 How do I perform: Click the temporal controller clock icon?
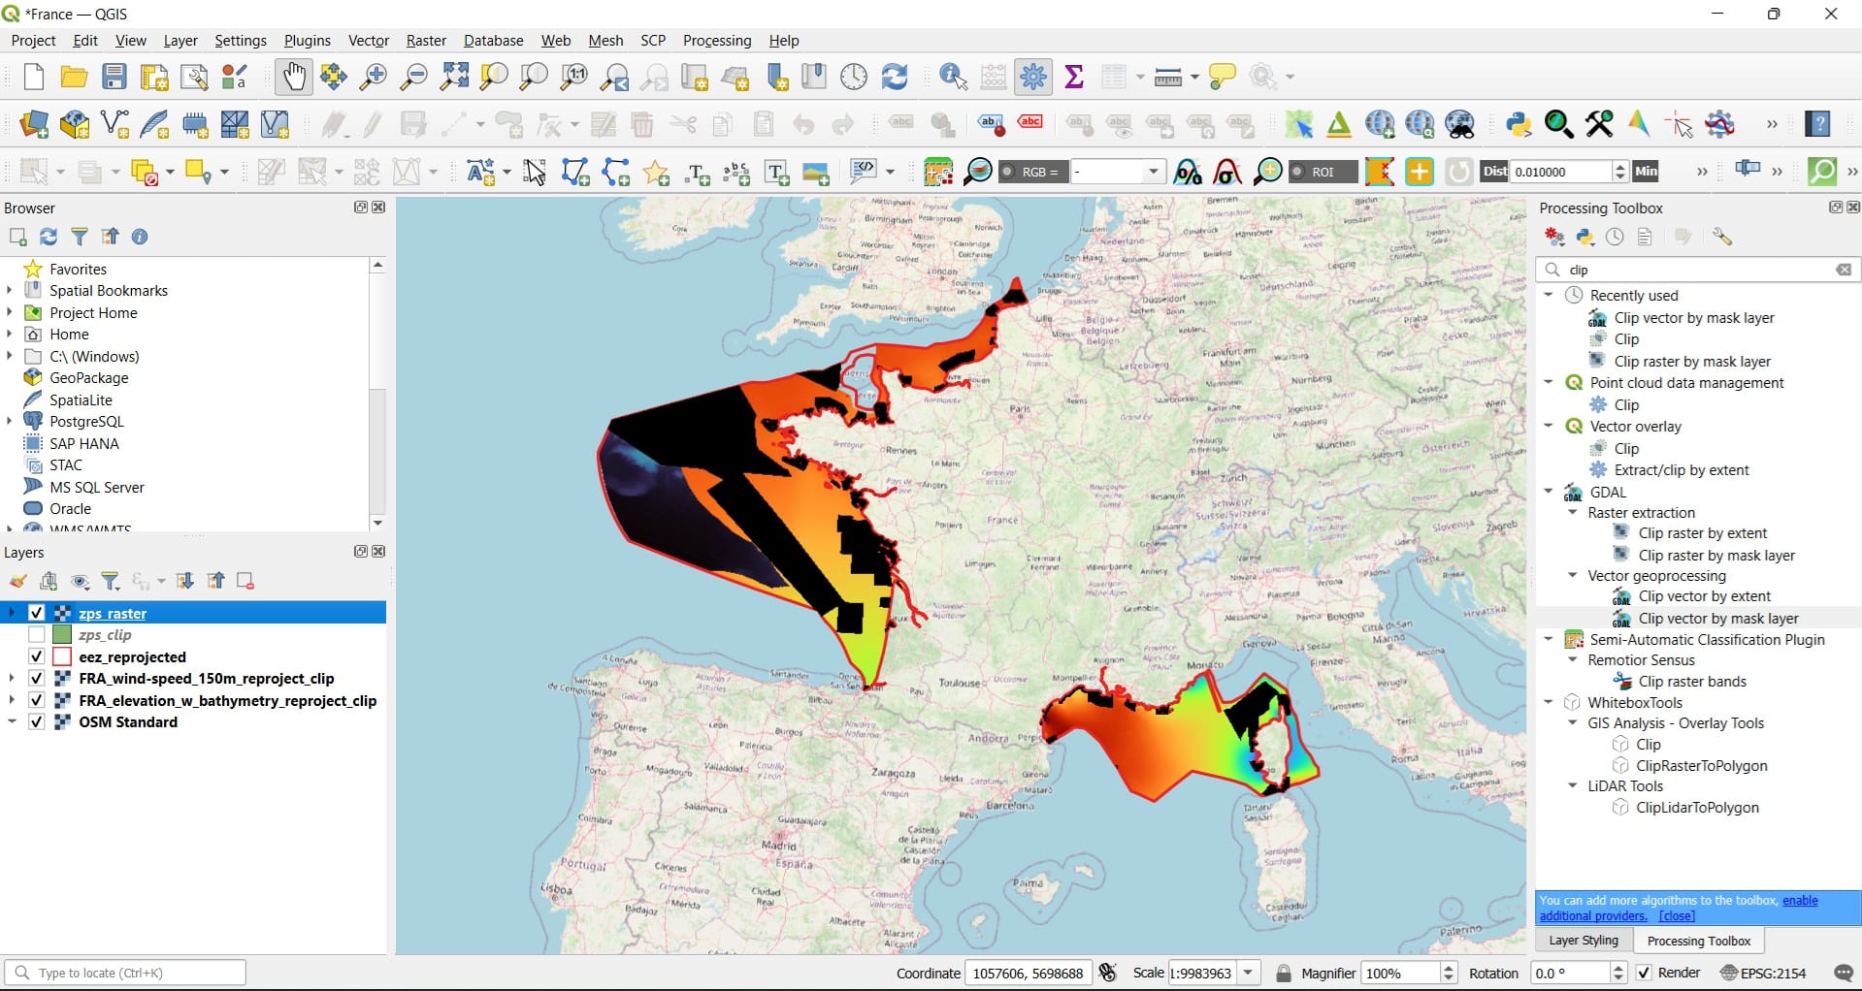pyautogui.click(x=854, y=77)
